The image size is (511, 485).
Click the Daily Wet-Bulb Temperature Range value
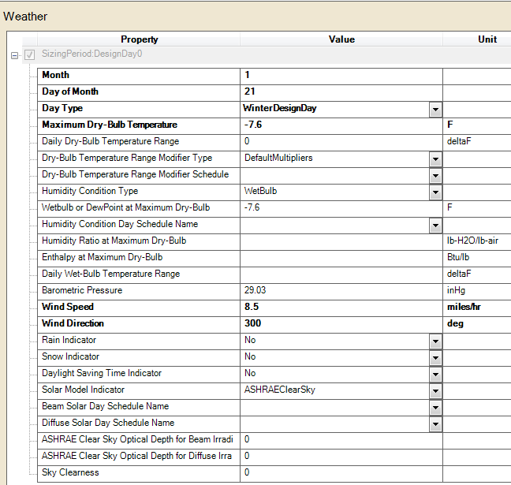(x=341, y=275)
